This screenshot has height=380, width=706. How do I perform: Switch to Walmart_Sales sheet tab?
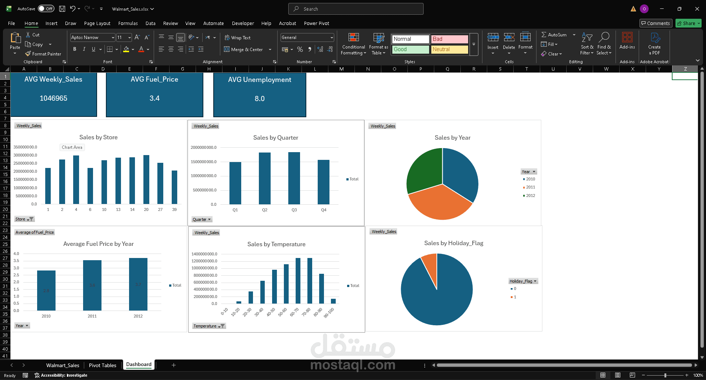63,365
